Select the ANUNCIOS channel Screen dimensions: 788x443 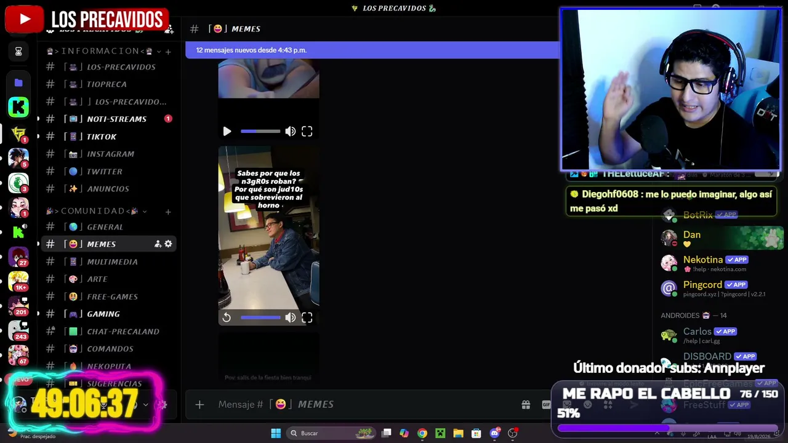coord(108,188)
